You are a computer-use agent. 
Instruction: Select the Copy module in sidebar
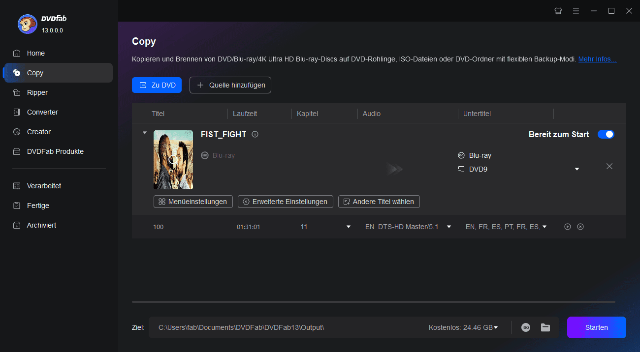[59, 73]
